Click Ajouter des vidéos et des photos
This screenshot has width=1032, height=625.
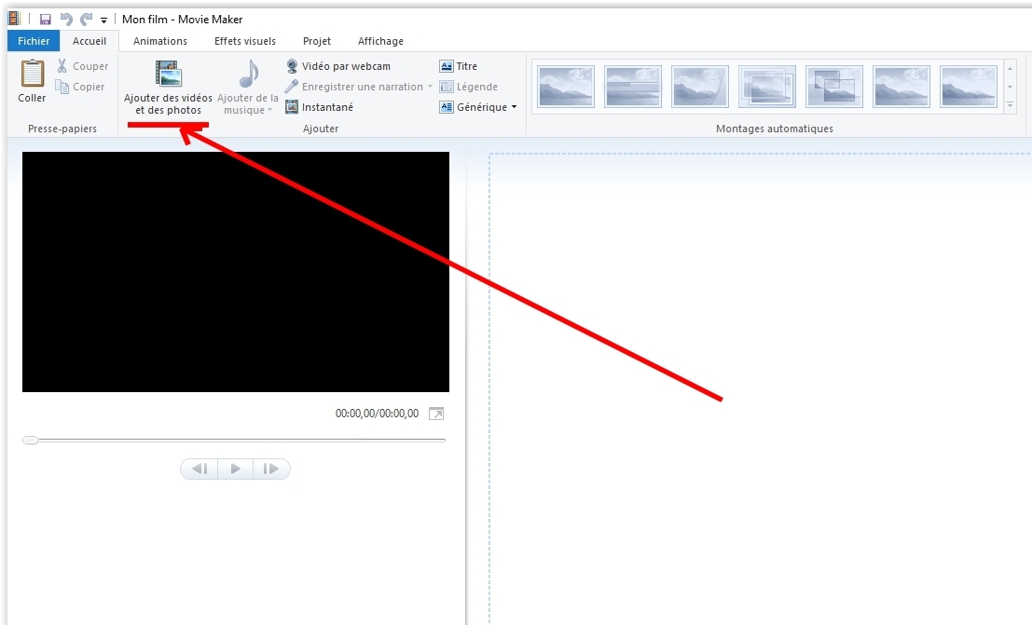coord(168,87)
